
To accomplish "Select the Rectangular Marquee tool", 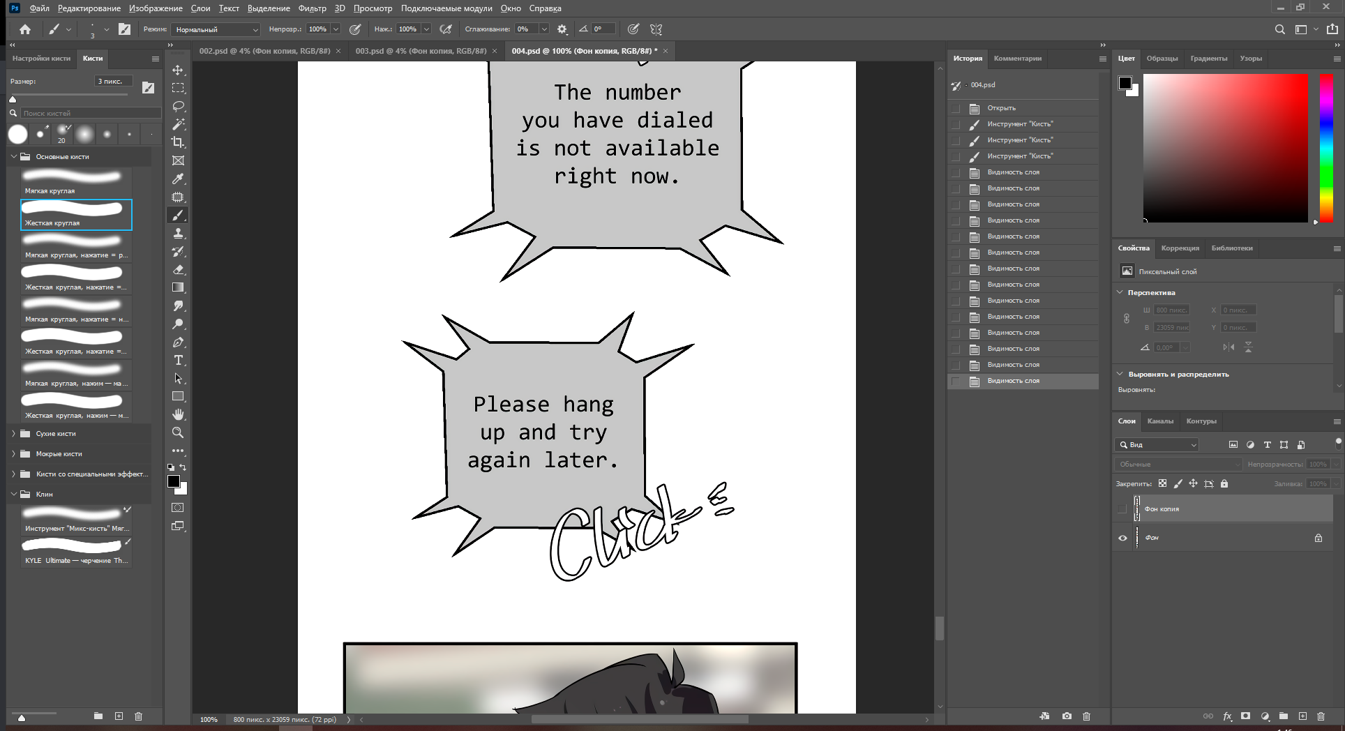I will pyautogui.click(x=178, y=88).
